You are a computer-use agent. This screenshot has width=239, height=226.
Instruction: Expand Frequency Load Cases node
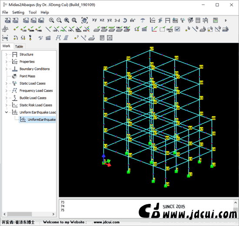(x=6, y=91)
